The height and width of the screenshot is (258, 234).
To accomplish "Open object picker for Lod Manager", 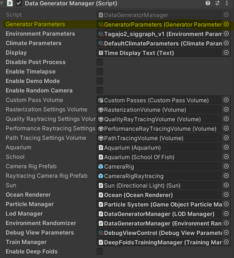I will pyautogui.click(x=226, y=214).
